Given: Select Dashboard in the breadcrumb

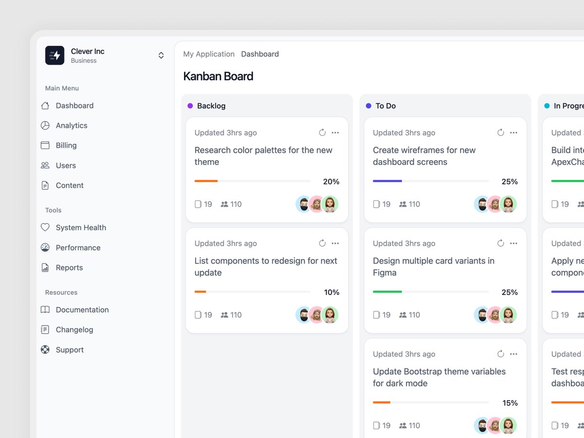Looking at the screenshot, I should coord(260,54).
